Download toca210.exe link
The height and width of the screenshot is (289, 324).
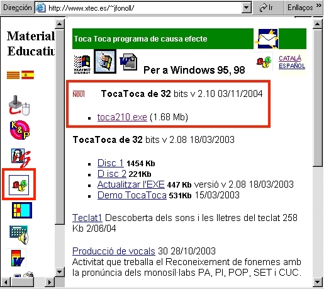122,117
